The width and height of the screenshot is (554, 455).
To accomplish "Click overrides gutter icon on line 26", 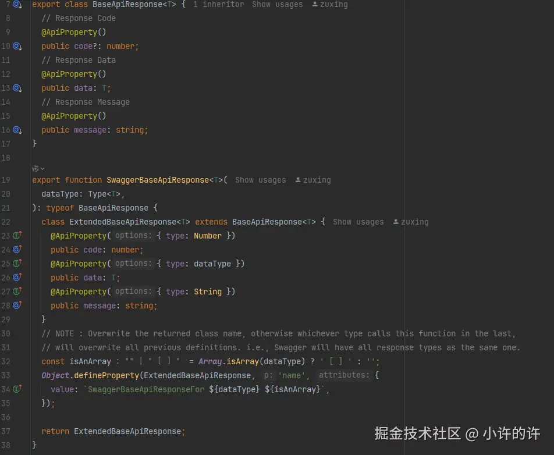I will tap(17, 278).
